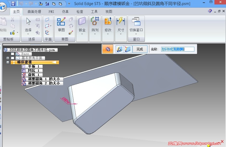Collapse the 顺序建模 node
The image size is (226, 147).
coord(8,62)
